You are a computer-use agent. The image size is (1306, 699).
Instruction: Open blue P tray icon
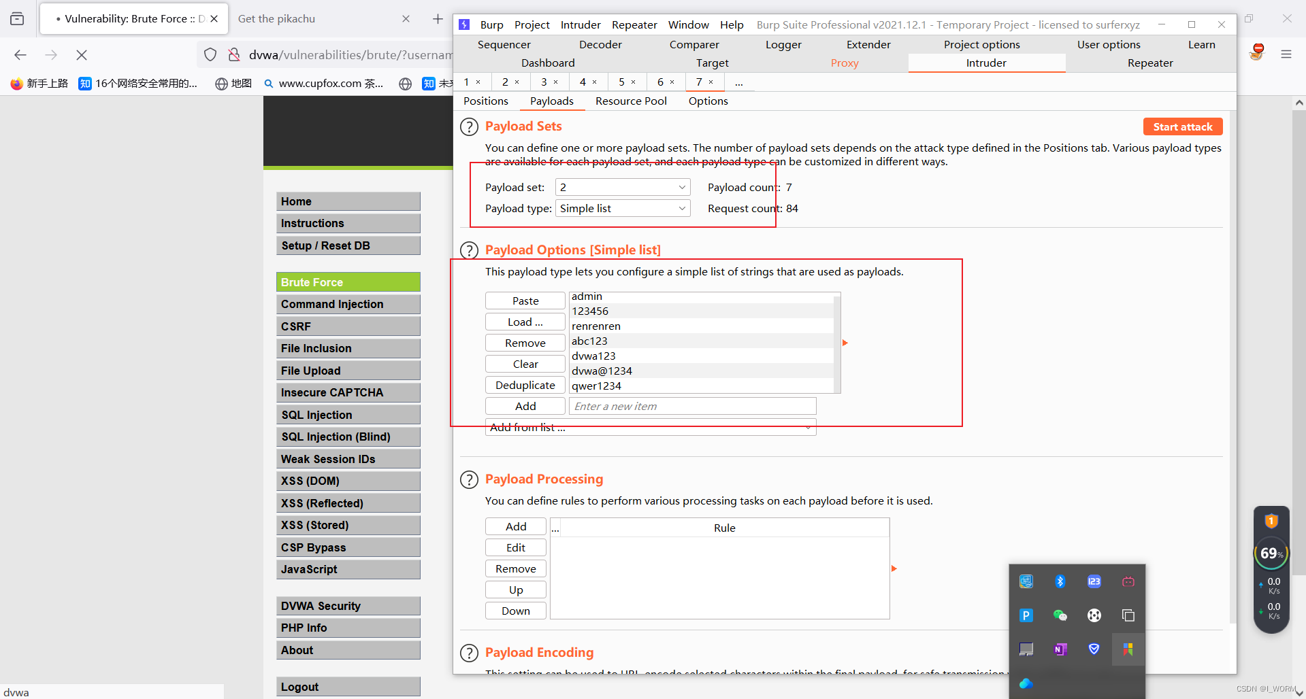coord(1026,615)
